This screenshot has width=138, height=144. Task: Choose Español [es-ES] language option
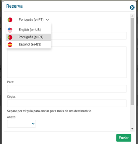(x=29, y=45)
